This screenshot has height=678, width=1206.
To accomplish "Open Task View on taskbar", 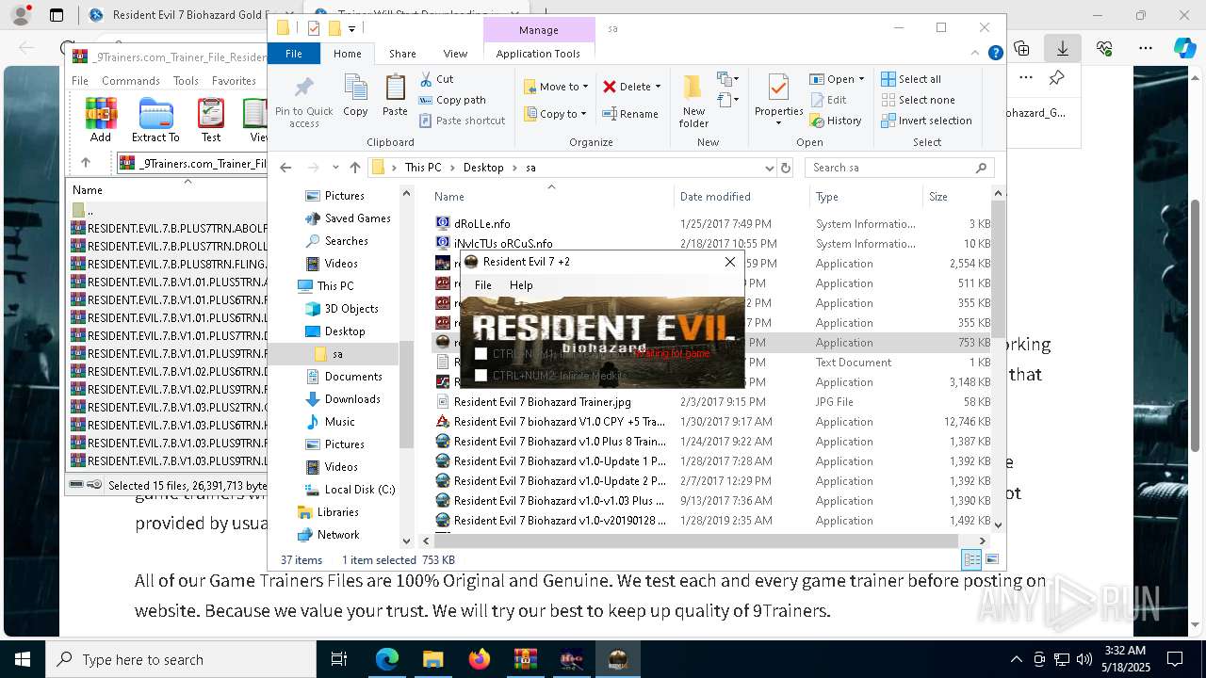I will (339, 659).
